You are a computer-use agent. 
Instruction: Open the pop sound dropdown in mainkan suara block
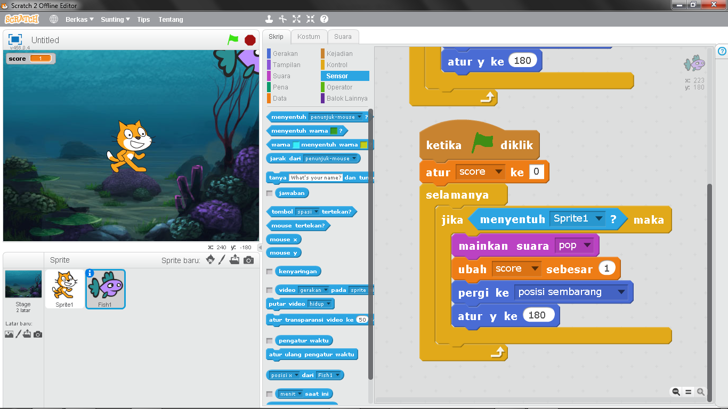[x=587, y=246]
